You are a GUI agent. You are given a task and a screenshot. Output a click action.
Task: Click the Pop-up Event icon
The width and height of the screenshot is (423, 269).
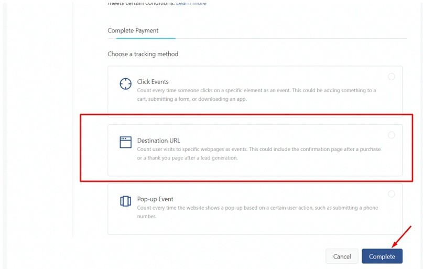(x=125, y=201)
